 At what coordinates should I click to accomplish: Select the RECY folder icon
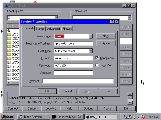coord(9,54)
